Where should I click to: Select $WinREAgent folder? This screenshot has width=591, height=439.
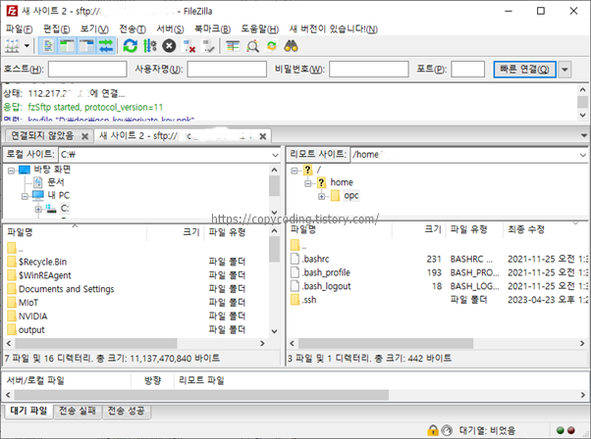tap(45, 275)
